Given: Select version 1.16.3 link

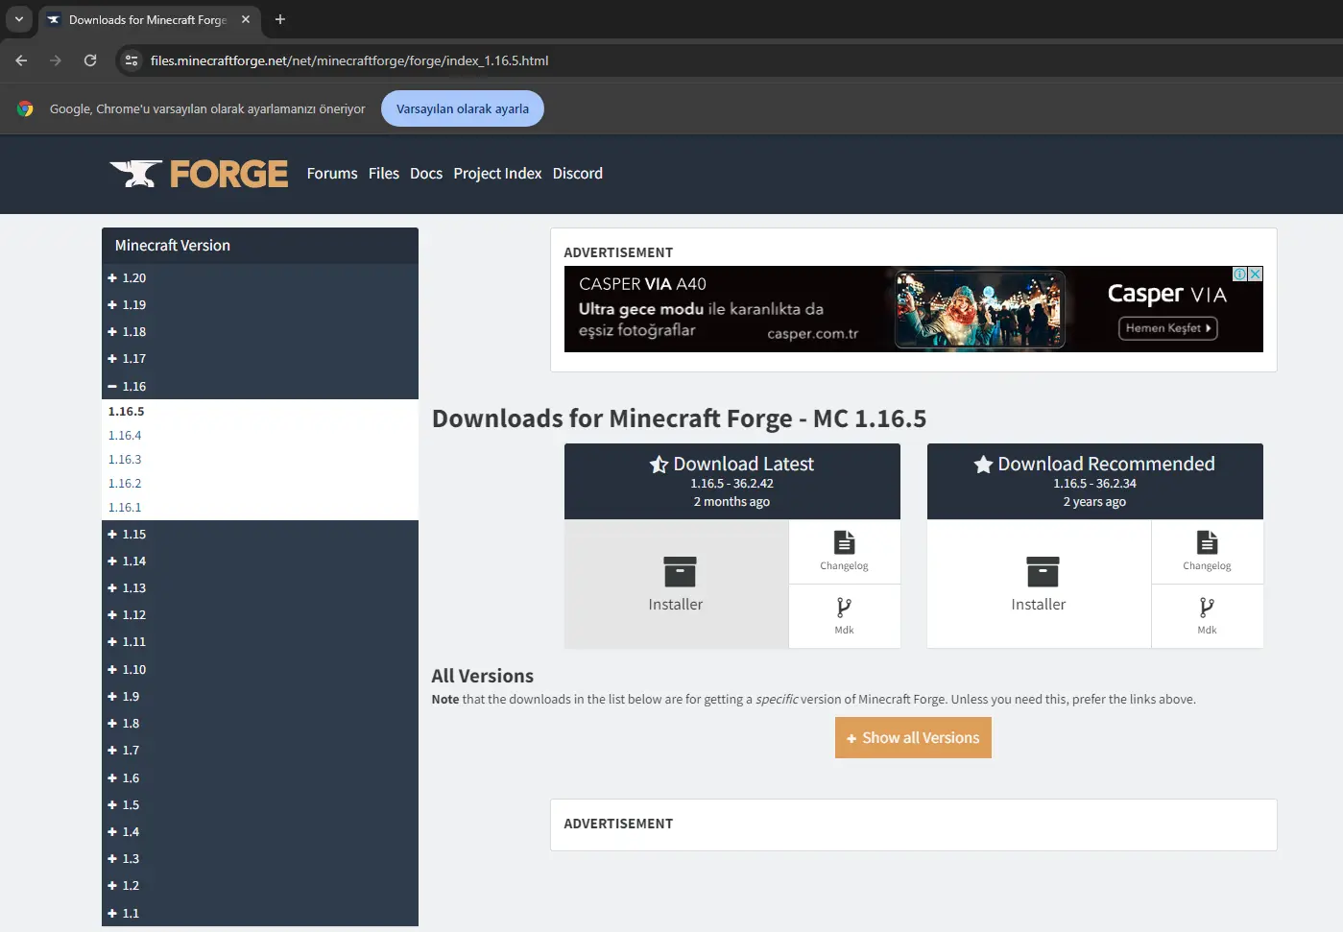Looking at the screenshot, I should tap(125, 459).
